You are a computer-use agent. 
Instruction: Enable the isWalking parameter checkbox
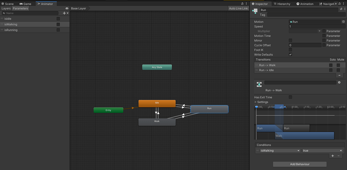(58, 24)
